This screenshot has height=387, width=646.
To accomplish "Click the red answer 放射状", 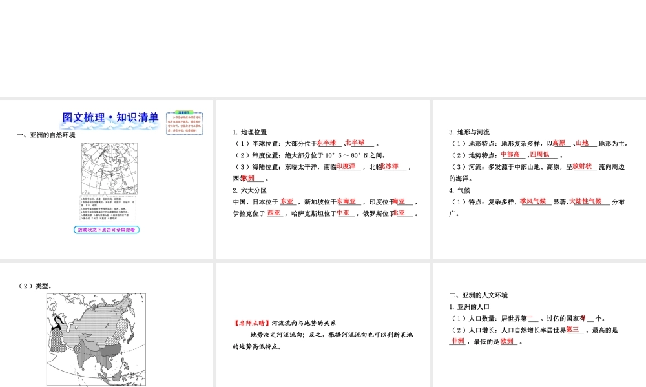I will point(582,166).
